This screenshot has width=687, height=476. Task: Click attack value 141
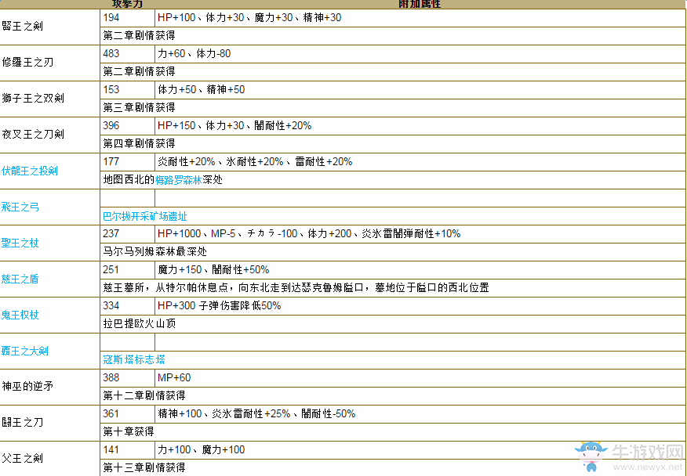click(x=111, y=449)
